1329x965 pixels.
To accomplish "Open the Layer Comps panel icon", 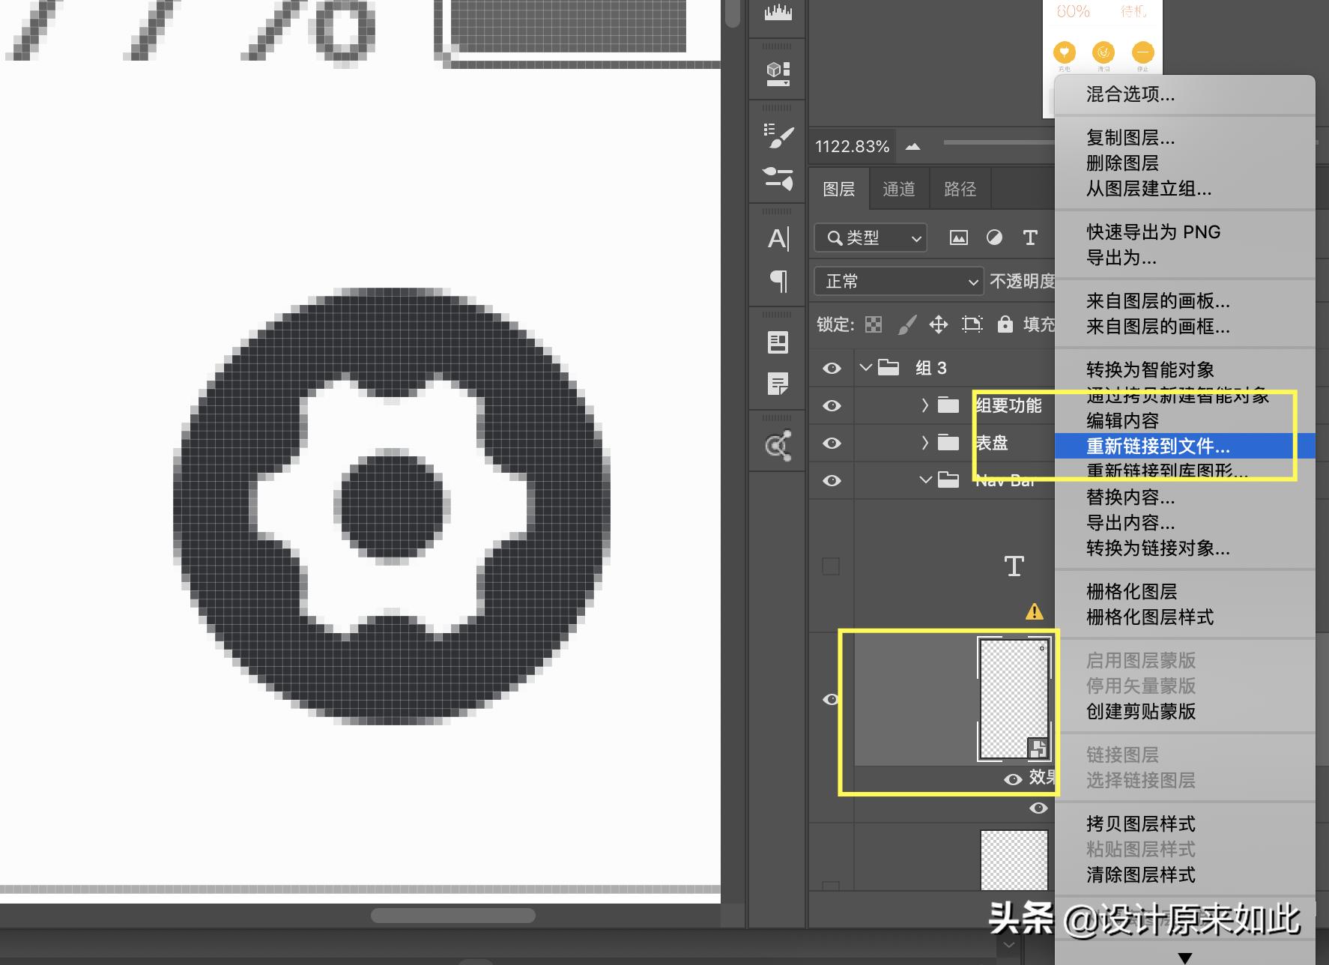I will coord(778,342).
